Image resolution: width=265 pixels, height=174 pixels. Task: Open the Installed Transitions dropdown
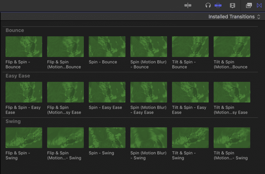(x=234, y=17)
